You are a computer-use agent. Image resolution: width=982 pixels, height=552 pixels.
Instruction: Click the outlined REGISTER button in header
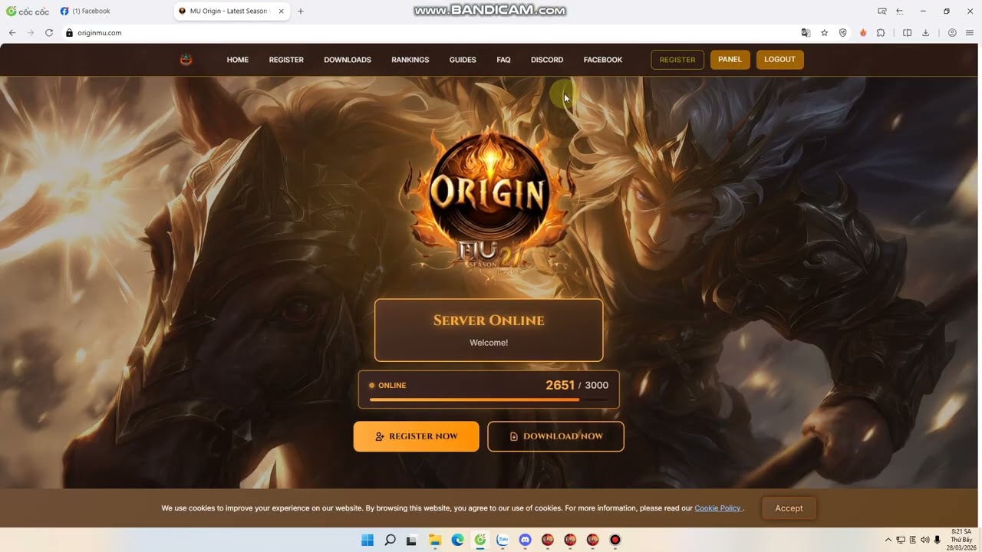(677, 60)
